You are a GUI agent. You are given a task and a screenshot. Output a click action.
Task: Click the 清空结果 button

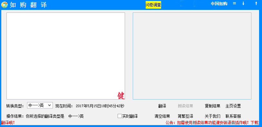pos(162,116)
